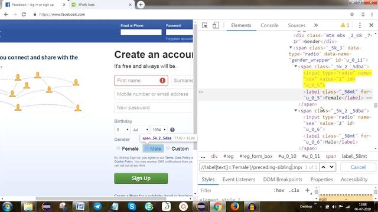Click the First name input field
The width and height of the screenshot is (378, 212).
(x=141, y=81)
